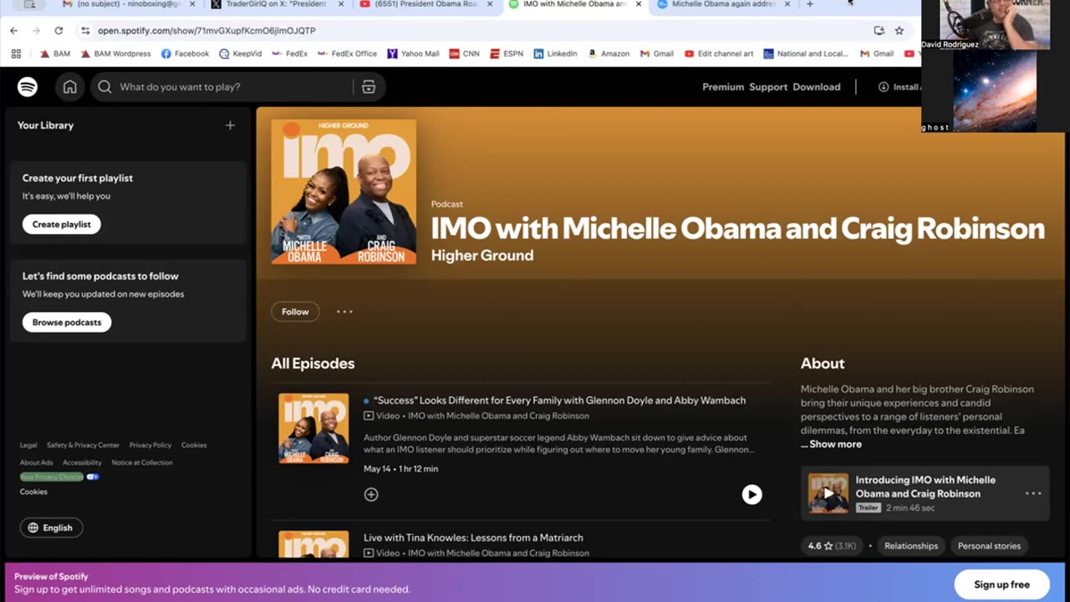The height and width of the screenshot is (602, 1070).
Task: Open the Amazon bookmark
Action: point(609,54)
